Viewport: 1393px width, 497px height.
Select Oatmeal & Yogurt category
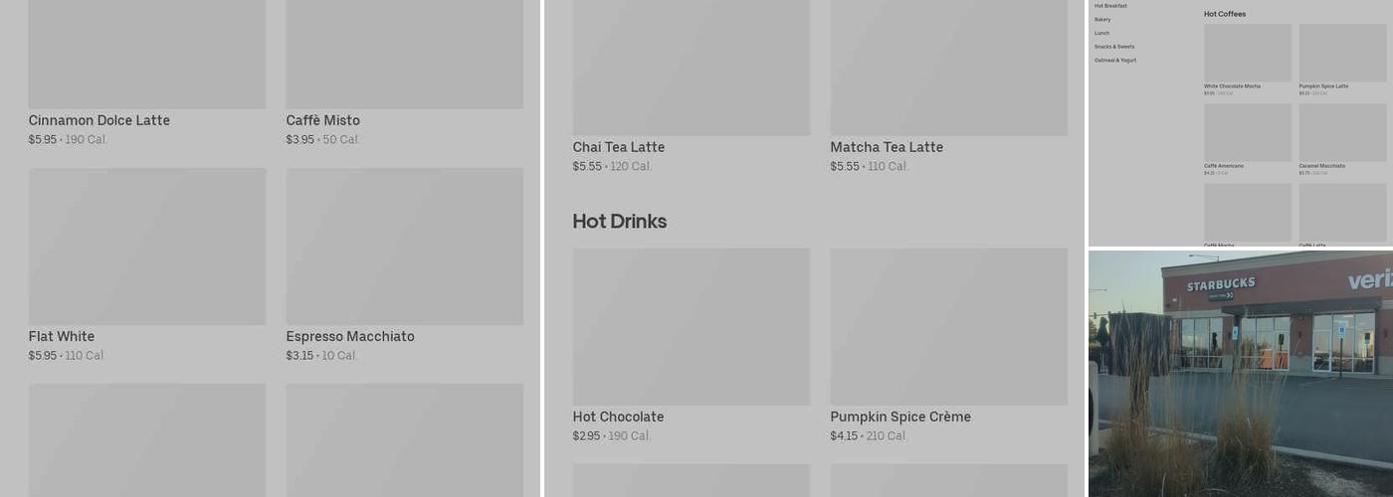pos(1114,61)
